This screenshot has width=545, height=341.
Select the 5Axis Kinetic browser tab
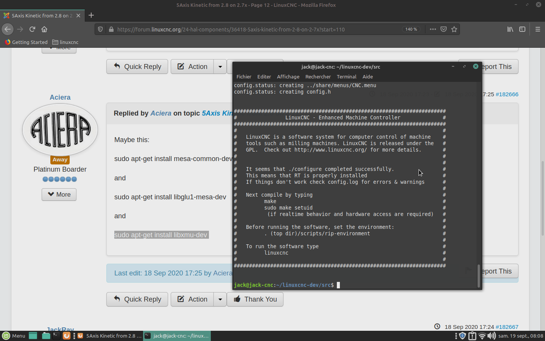tap(42, 16)
